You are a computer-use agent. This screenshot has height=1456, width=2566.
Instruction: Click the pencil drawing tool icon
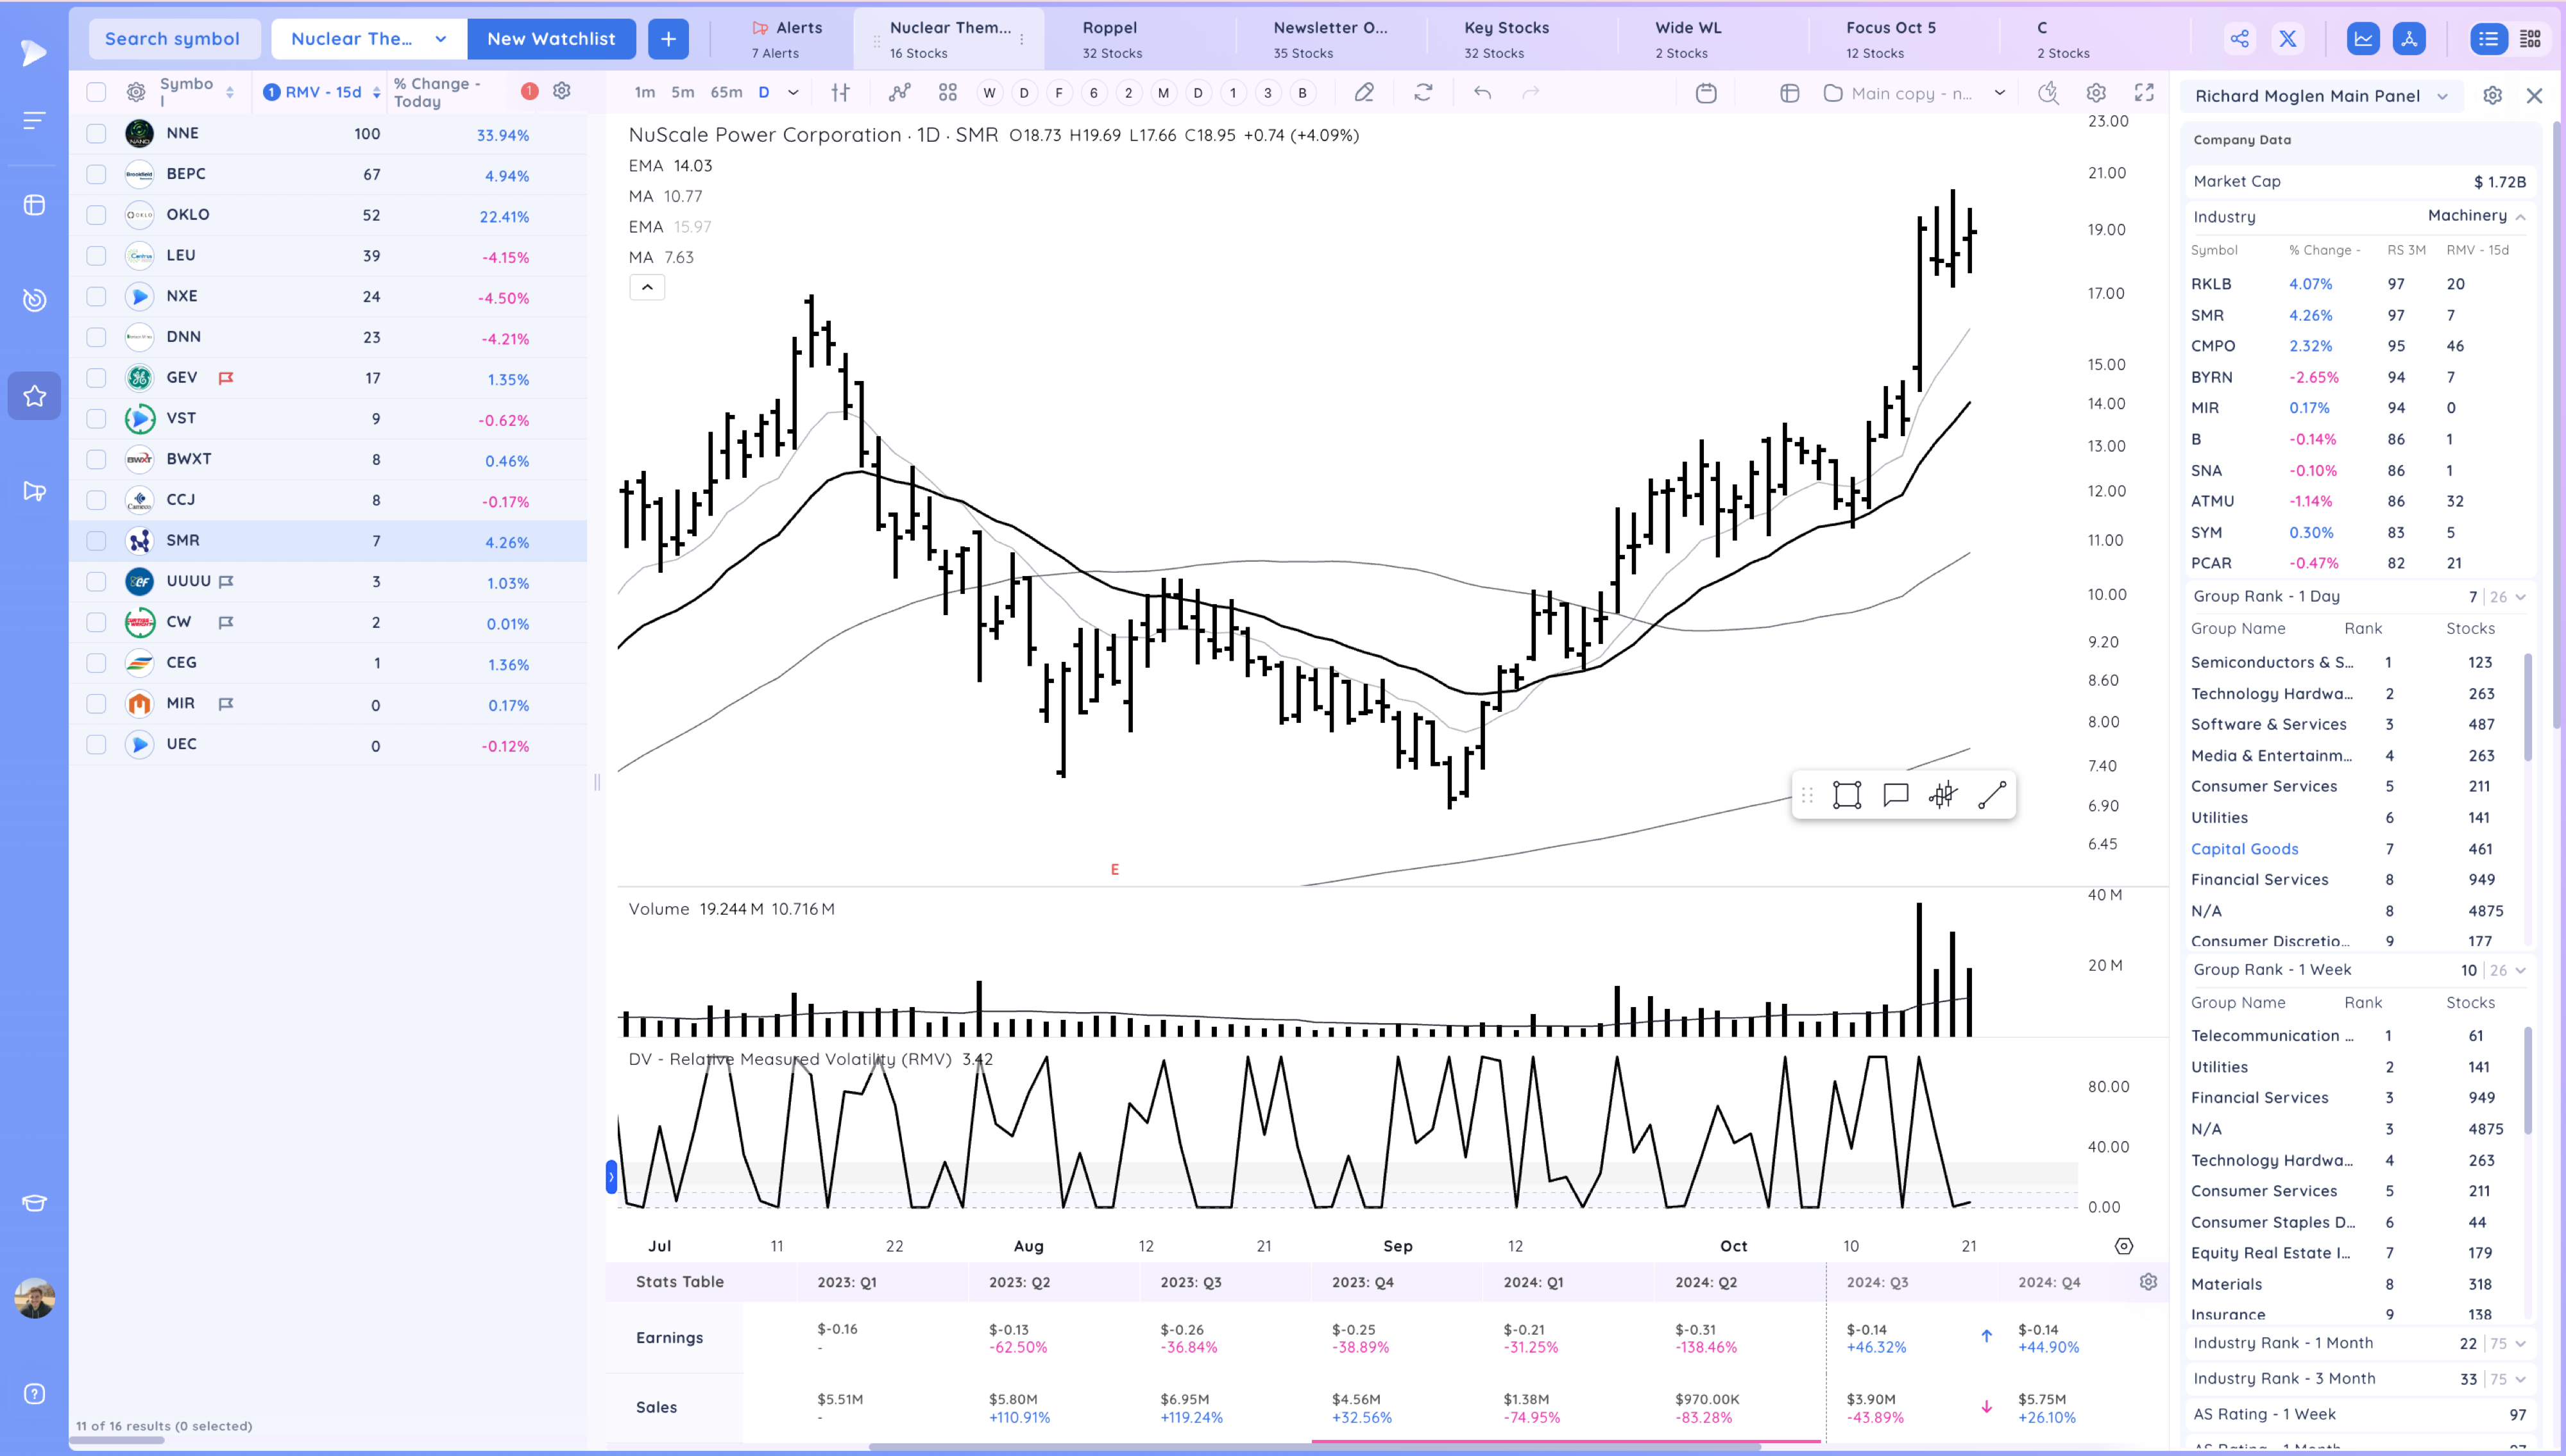click(x=1364, y=93)
